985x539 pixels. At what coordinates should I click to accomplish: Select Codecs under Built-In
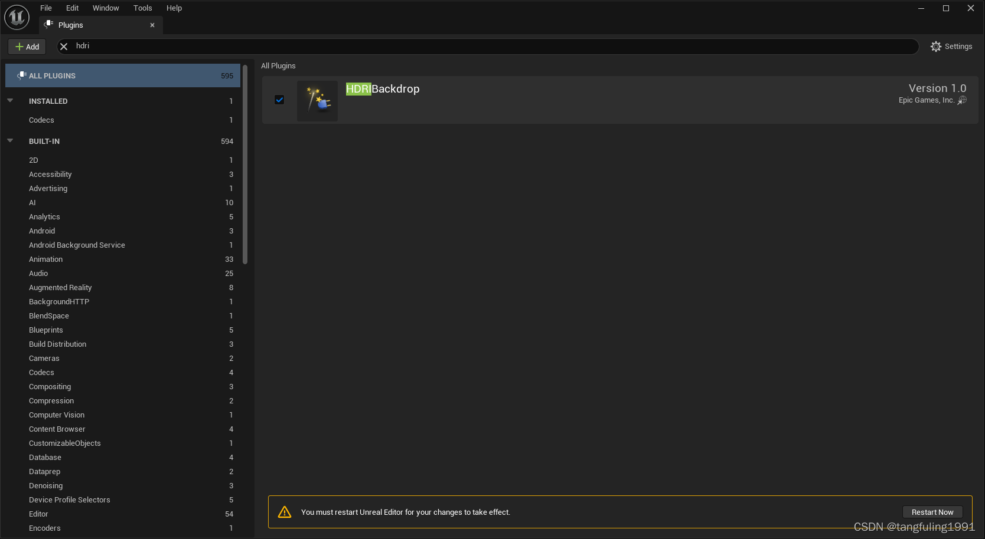(123, 372)
